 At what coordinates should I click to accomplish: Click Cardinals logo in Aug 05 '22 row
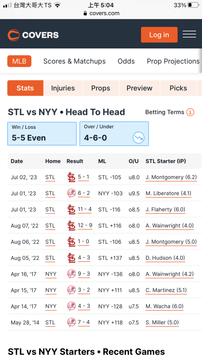tap(71, 258)
